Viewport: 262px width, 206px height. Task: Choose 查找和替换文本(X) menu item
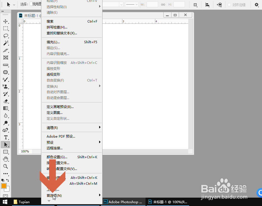click(x=72, y=33)
